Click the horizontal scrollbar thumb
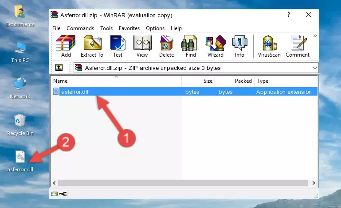Viewport: 341px width, 208px height. pos(183,183)
